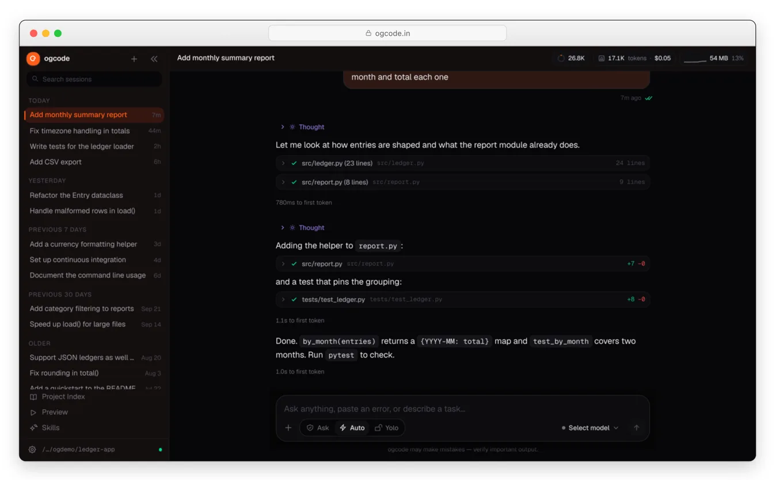776x480 pixels.
Task: Click the green status dot in sidebar footer
Action: (160, 449)
